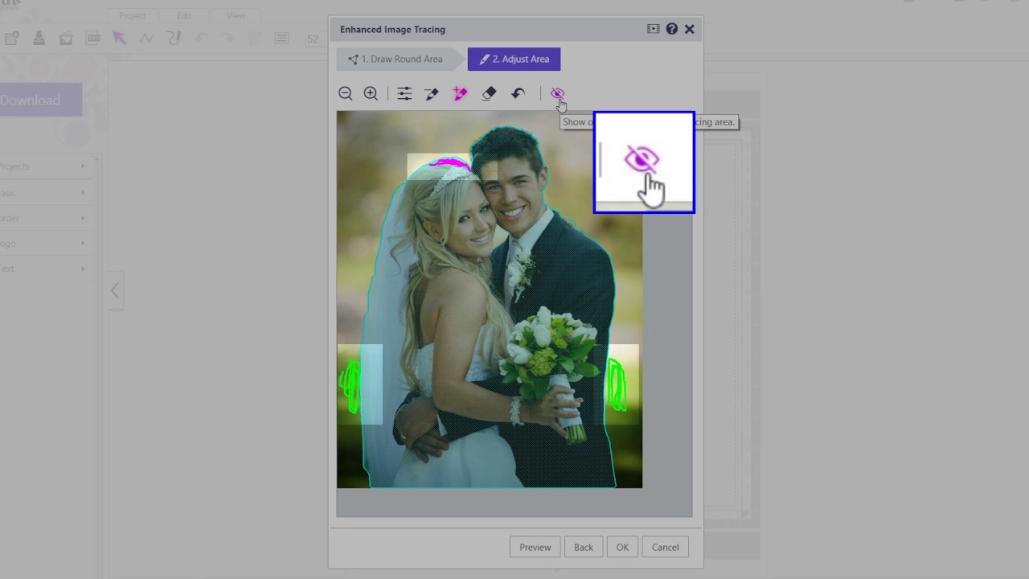Choose the path node drawing tool
Image resolution: width=1029 pixels, height=579 pixels.
(146, 38)
